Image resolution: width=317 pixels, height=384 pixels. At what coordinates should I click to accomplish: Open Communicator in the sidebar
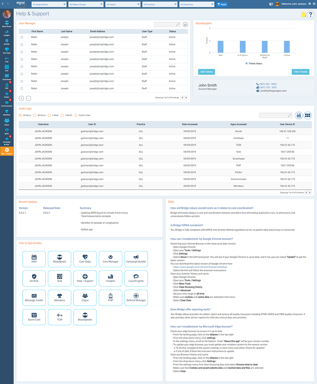(7, 103)
